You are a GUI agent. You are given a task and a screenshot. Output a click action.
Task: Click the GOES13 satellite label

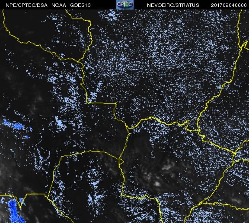coord(80,5)
